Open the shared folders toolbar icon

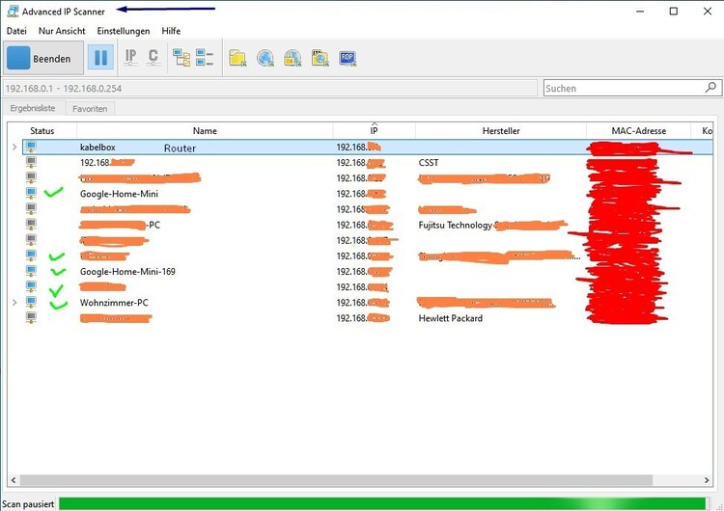(x=237, y=58)
